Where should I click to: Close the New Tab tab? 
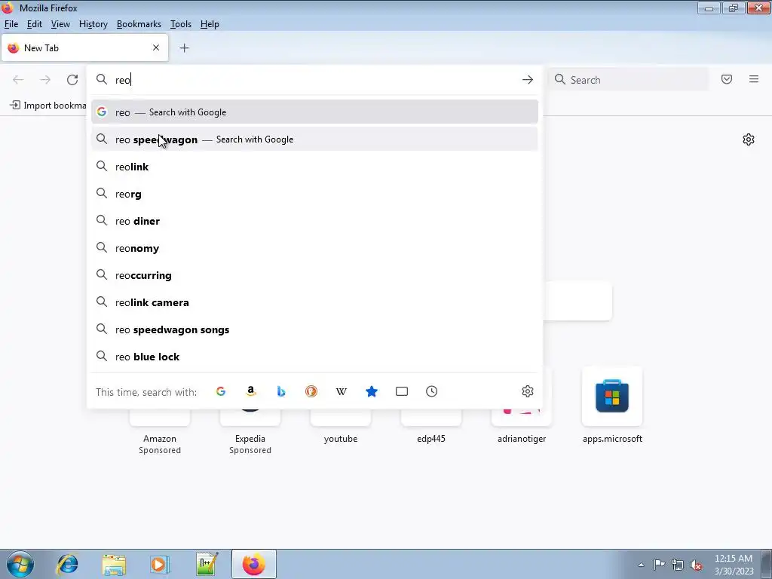click(156, 47)
